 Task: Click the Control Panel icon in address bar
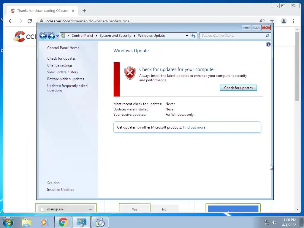pyautogui.click(x=63, y=36)
